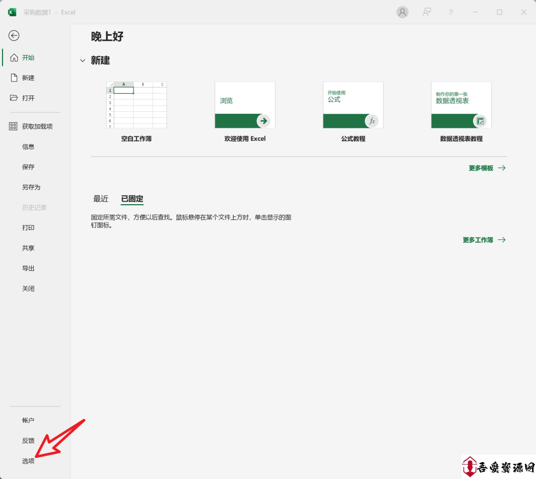536x479 pixels.
Task: Open 另存为 in the sidebar
Action: [x=31, y=187]
